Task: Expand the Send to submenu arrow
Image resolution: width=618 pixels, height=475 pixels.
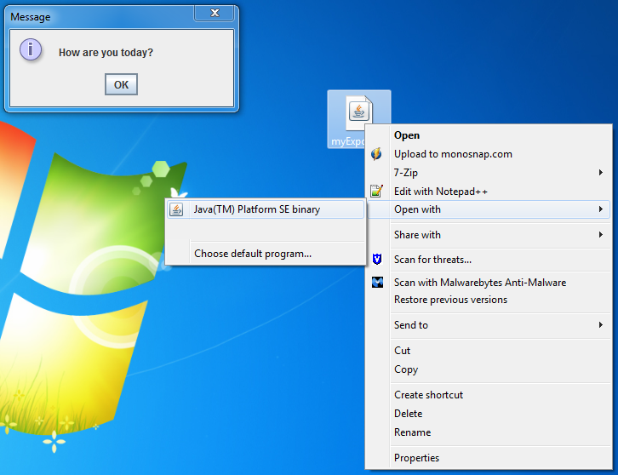Action: pyautogui.click(x=601, y=325)
